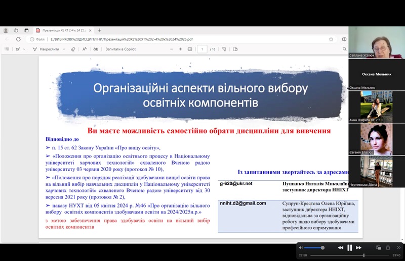Zoom in on the PDF document
The width and height of the screenshot is (405, 261).
181,49
